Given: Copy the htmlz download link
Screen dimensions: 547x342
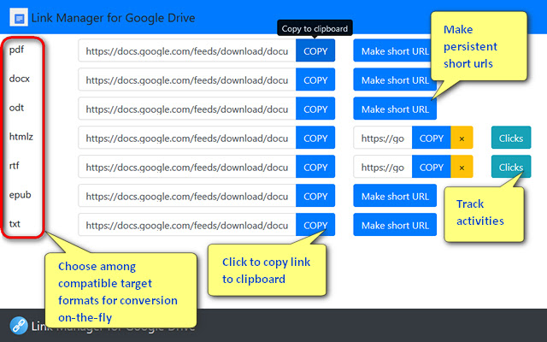Looking at the screenshot, I should 315,138.
